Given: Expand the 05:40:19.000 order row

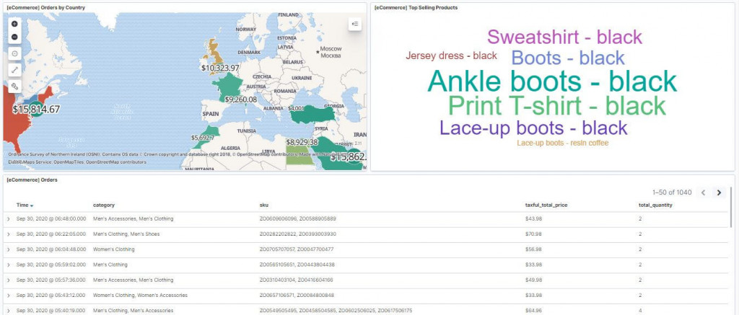Looking at the screenshot, I should tap(9, 311).
